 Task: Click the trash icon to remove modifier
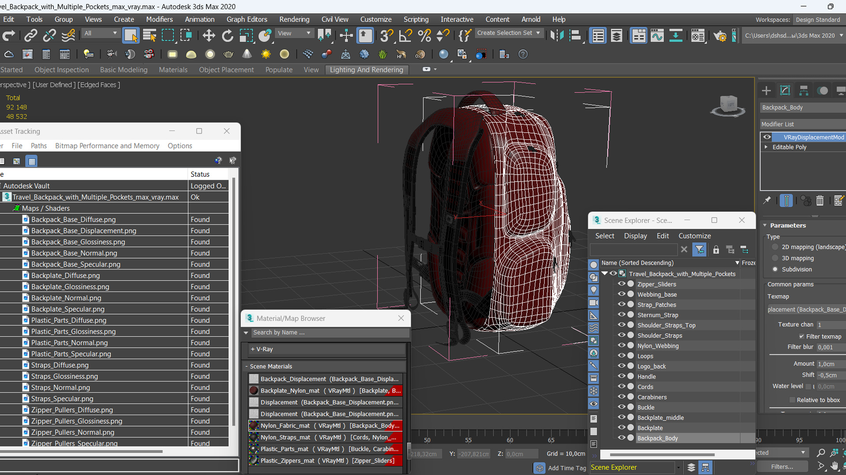(x=820, y=201)
